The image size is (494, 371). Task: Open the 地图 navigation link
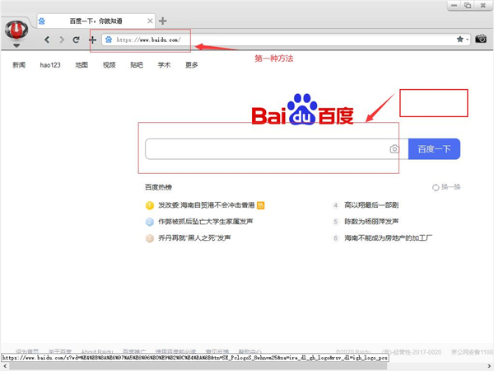click(x=82, y=65)
